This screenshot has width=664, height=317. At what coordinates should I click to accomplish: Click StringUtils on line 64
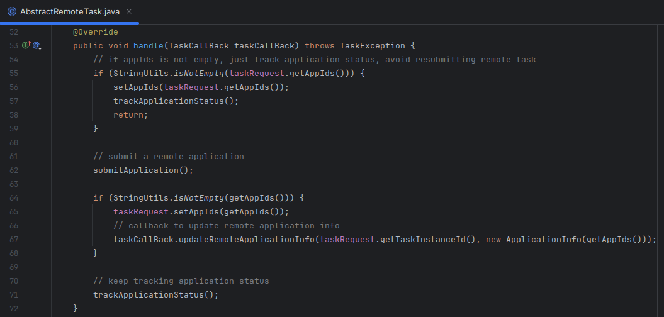click(x=141, y=197)
